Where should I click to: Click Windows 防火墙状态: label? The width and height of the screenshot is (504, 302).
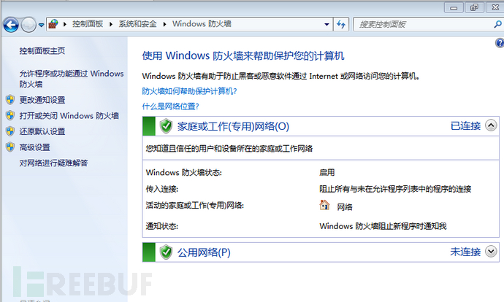click(x=183, y=173)
